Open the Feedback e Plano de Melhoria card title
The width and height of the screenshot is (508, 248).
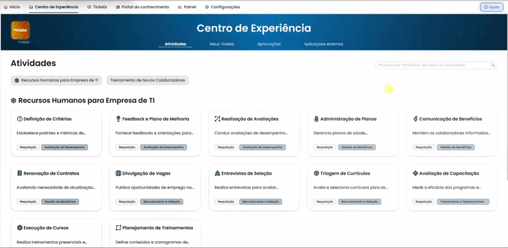(156, 119)
